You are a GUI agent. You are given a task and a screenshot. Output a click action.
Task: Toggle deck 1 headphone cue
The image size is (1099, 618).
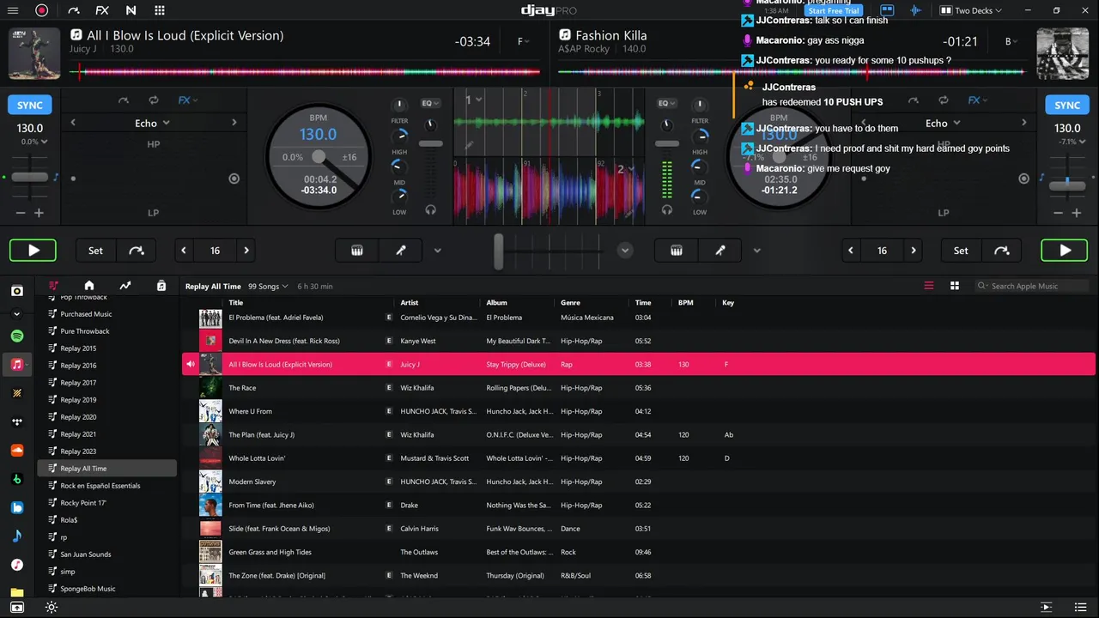coord(430,209)
